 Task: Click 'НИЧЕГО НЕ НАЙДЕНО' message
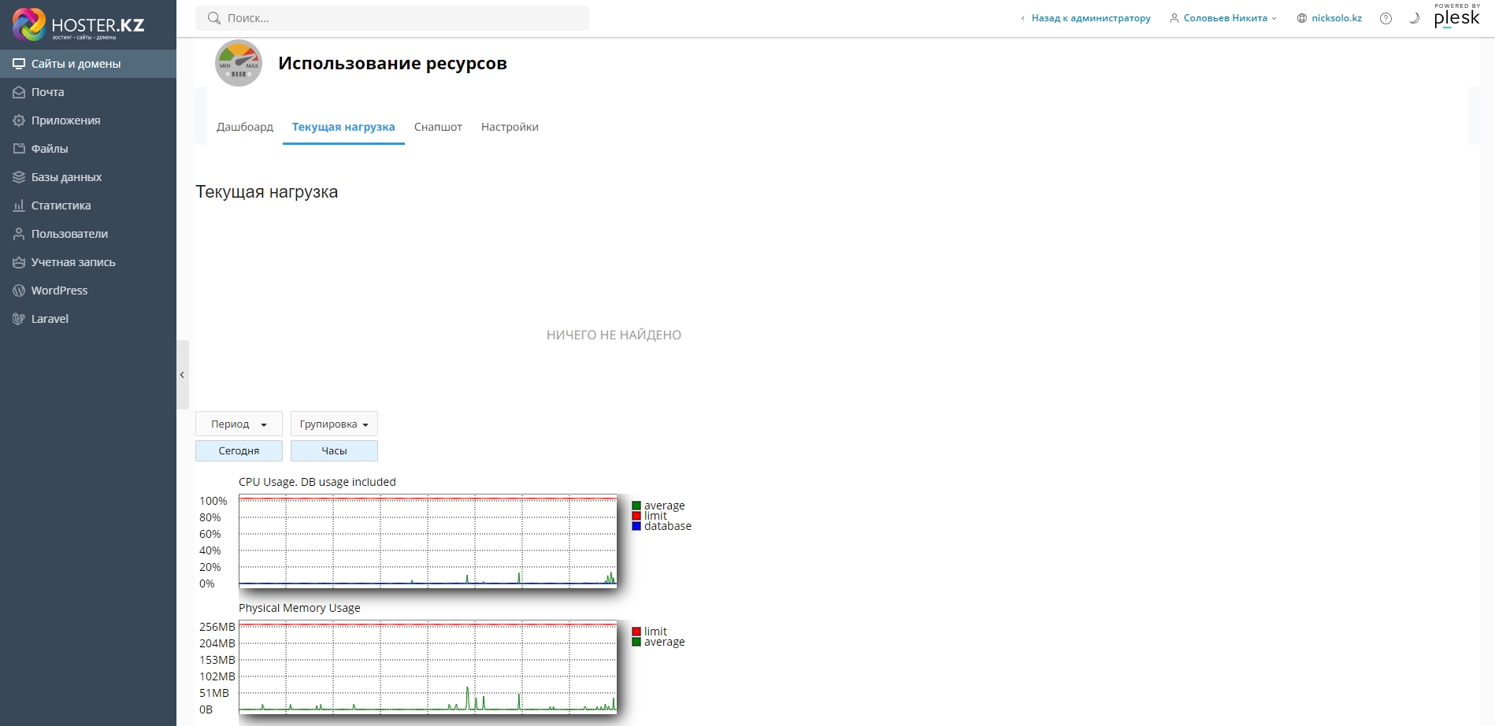click(x=614, y=335)
